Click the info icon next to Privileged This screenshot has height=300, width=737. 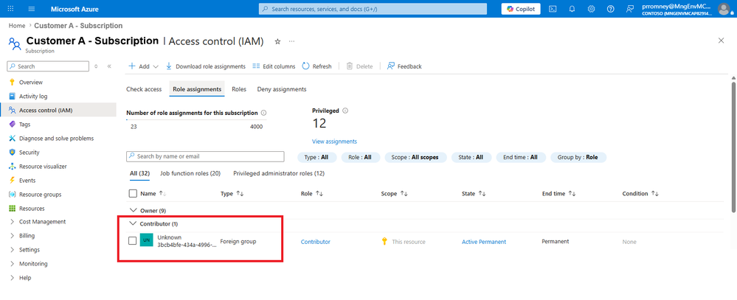[345, 111]
